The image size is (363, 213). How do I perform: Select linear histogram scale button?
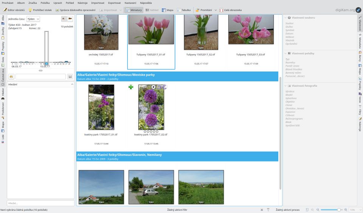64,19
